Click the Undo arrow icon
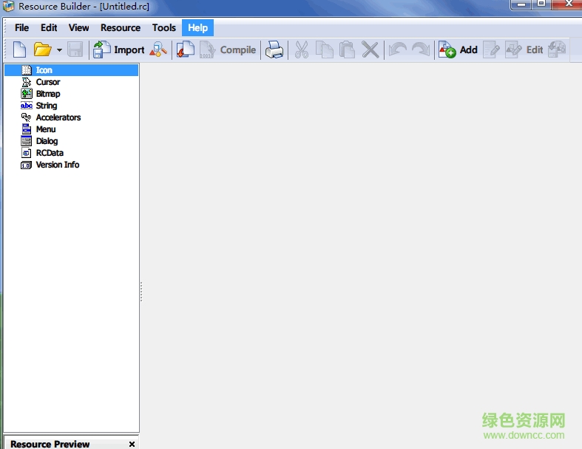 [398, 49]
